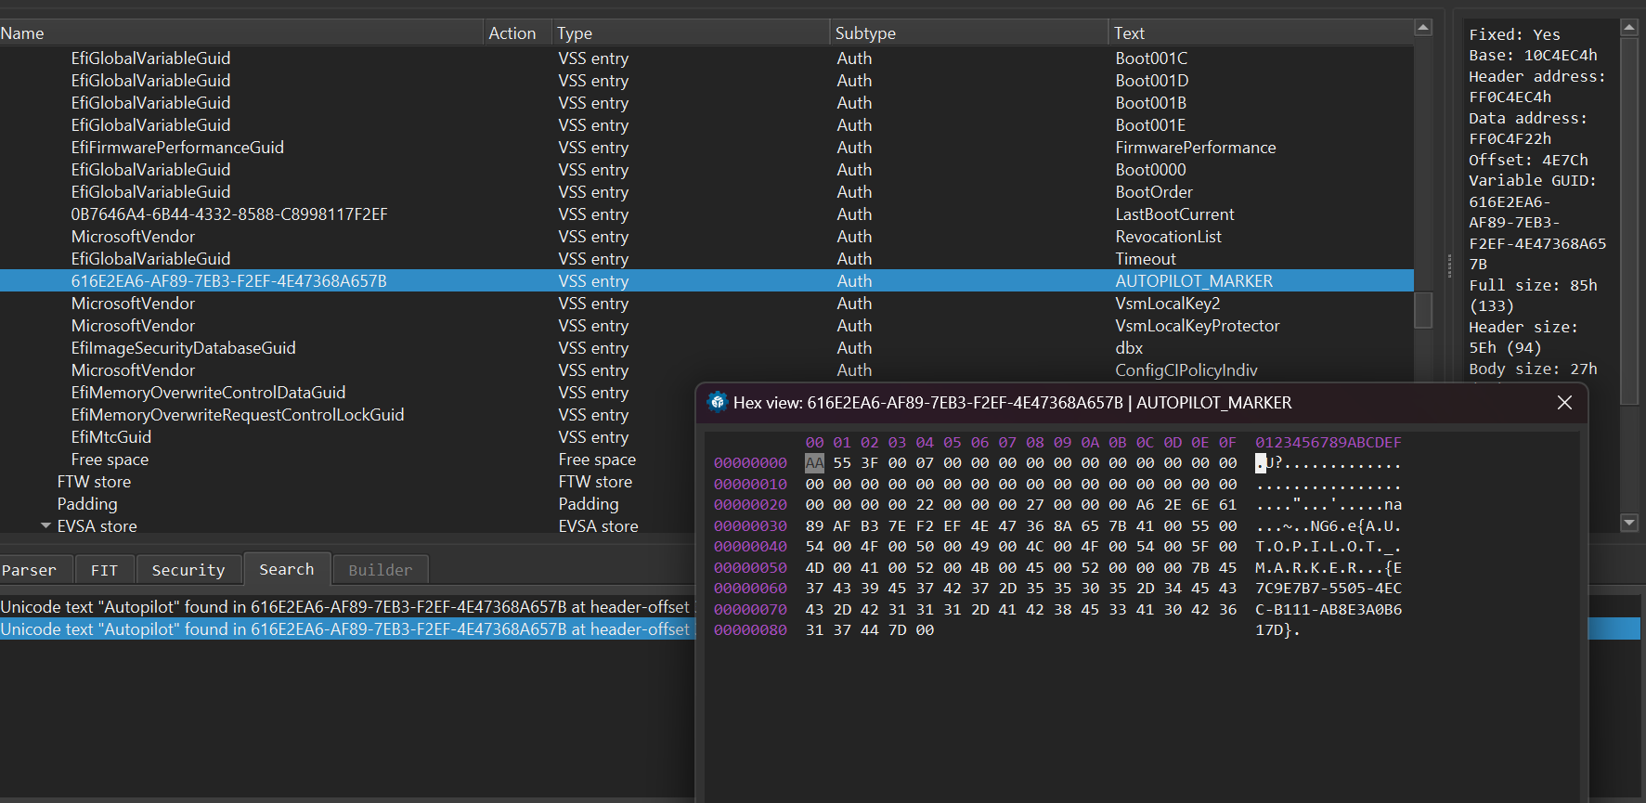Click the 'Fixed: Yes' info line
Screen dimensions: 1646x803
click(x=1514, y=34)
